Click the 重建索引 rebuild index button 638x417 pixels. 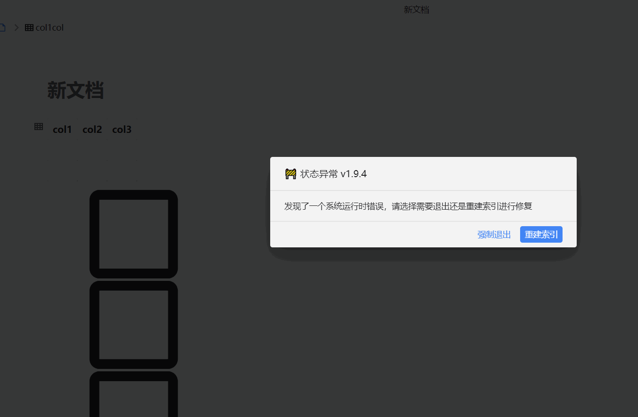point(541,234)
